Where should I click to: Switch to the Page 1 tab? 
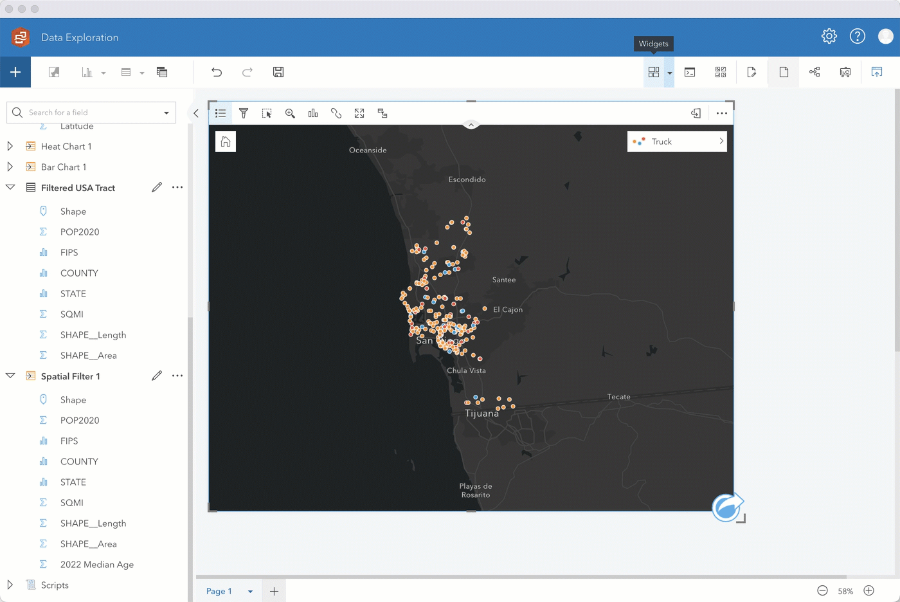(x=219, y=591)
